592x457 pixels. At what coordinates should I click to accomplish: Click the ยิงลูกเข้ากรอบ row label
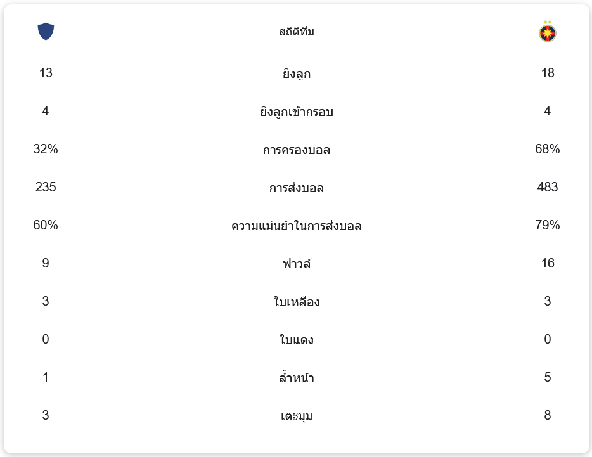297,112
